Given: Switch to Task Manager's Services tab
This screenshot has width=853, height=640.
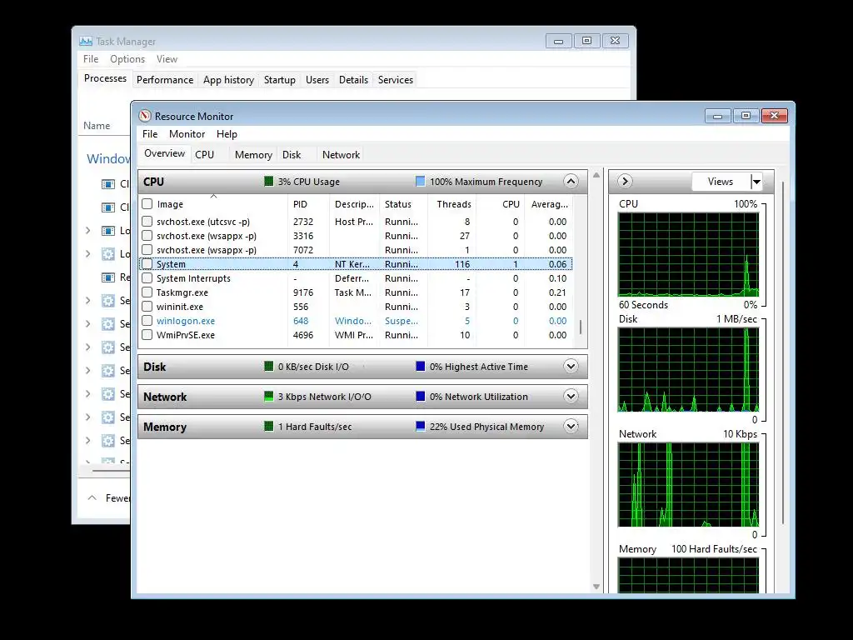Looking at the screenshot, I should pyautogui.click(x=396, y=79).
